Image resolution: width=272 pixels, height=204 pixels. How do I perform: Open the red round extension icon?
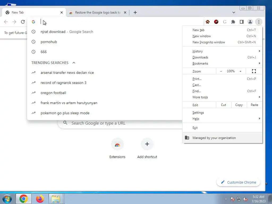tap(216, 22)
